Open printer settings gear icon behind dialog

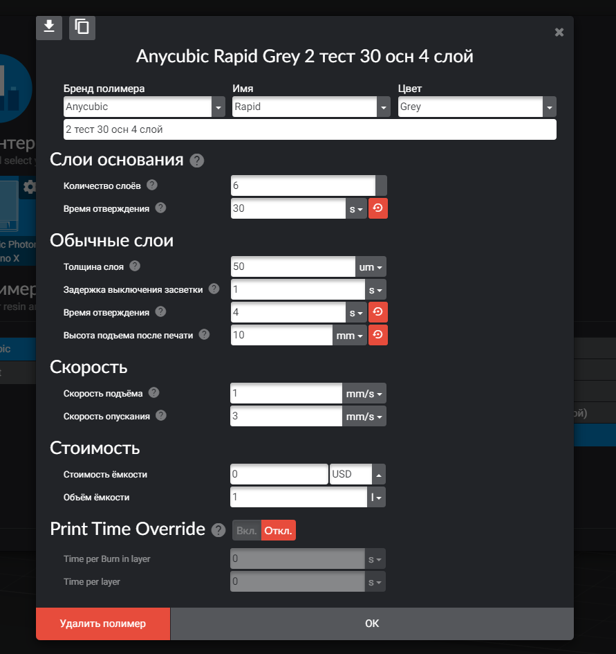(x=29, y=187)
